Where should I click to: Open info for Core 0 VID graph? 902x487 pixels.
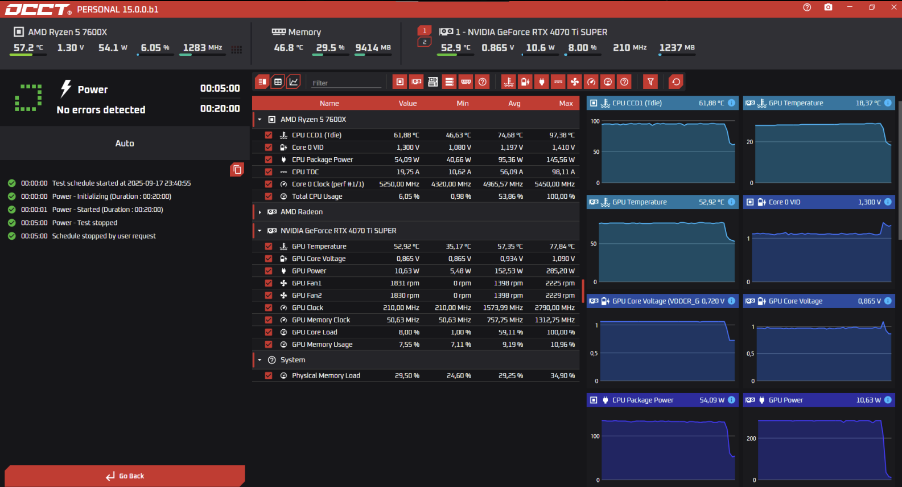(888, 202)
